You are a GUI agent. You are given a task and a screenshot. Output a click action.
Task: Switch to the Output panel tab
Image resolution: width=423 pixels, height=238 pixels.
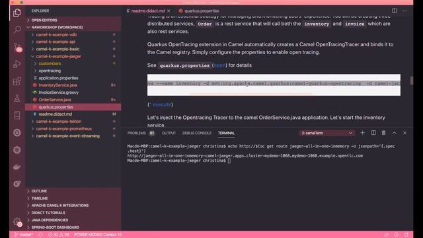click(x=169, y=133)
